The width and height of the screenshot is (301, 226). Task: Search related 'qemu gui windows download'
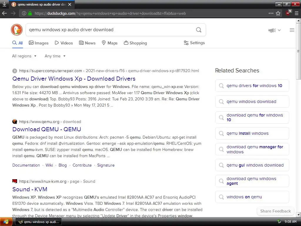click(x=252, y=165)
